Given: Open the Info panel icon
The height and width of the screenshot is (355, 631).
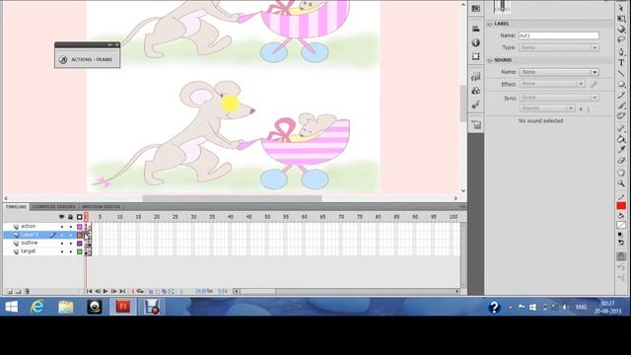Looking at the screenshot, I should click(x=475, y=42).
